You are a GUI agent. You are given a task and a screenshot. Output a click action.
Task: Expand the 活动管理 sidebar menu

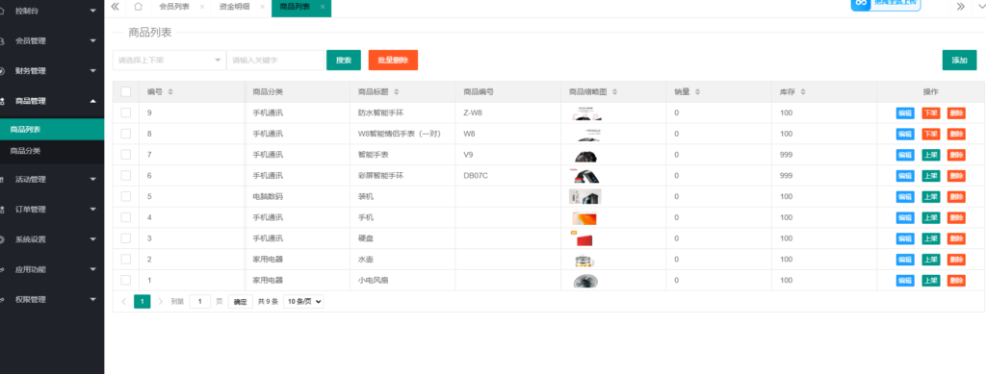(52, 180)
